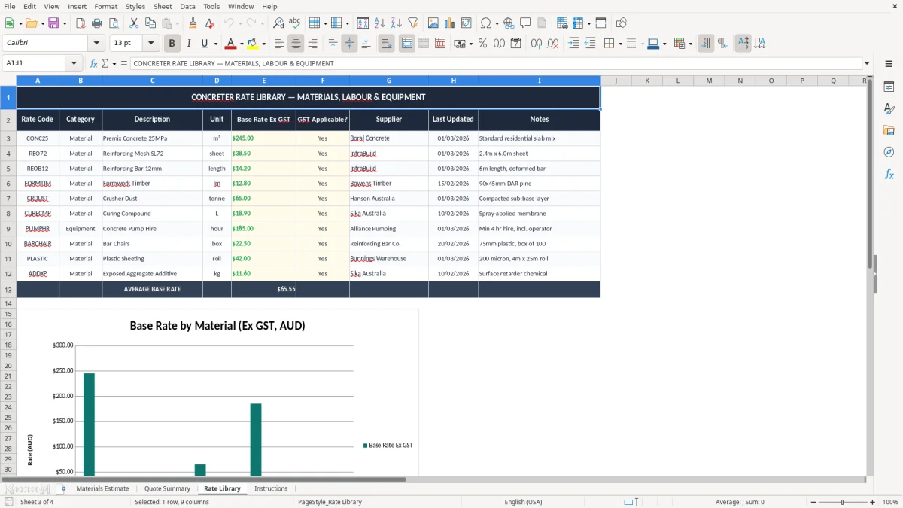Select the column E header
This screenshot has width=903, height=508.
263,81
